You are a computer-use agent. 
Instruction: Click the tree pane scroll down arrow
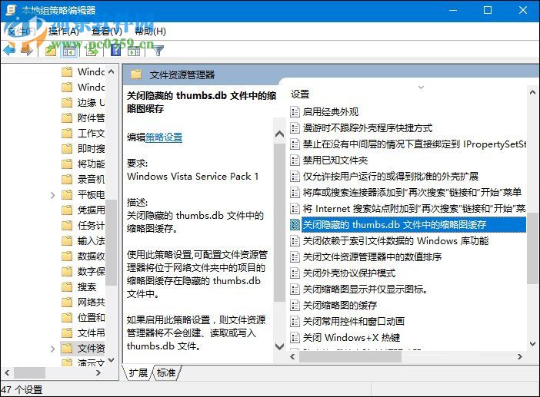click(x=111, y=360)
